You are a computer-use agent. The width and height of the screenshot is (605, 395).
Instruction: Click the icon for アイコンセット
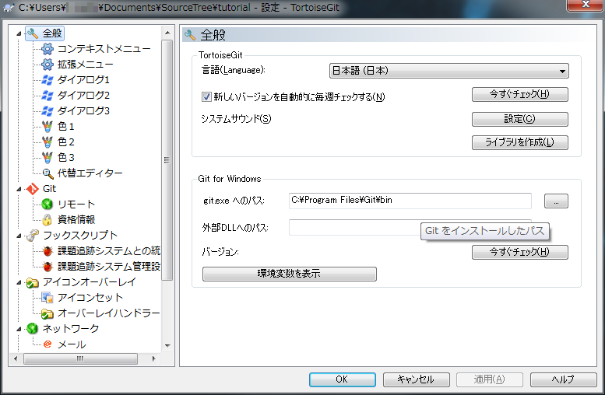point(47,298)
